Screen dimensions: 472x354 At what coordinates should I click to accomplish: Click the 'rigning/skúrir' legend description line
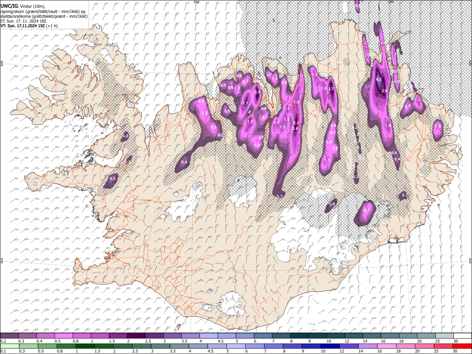point(43,11)
